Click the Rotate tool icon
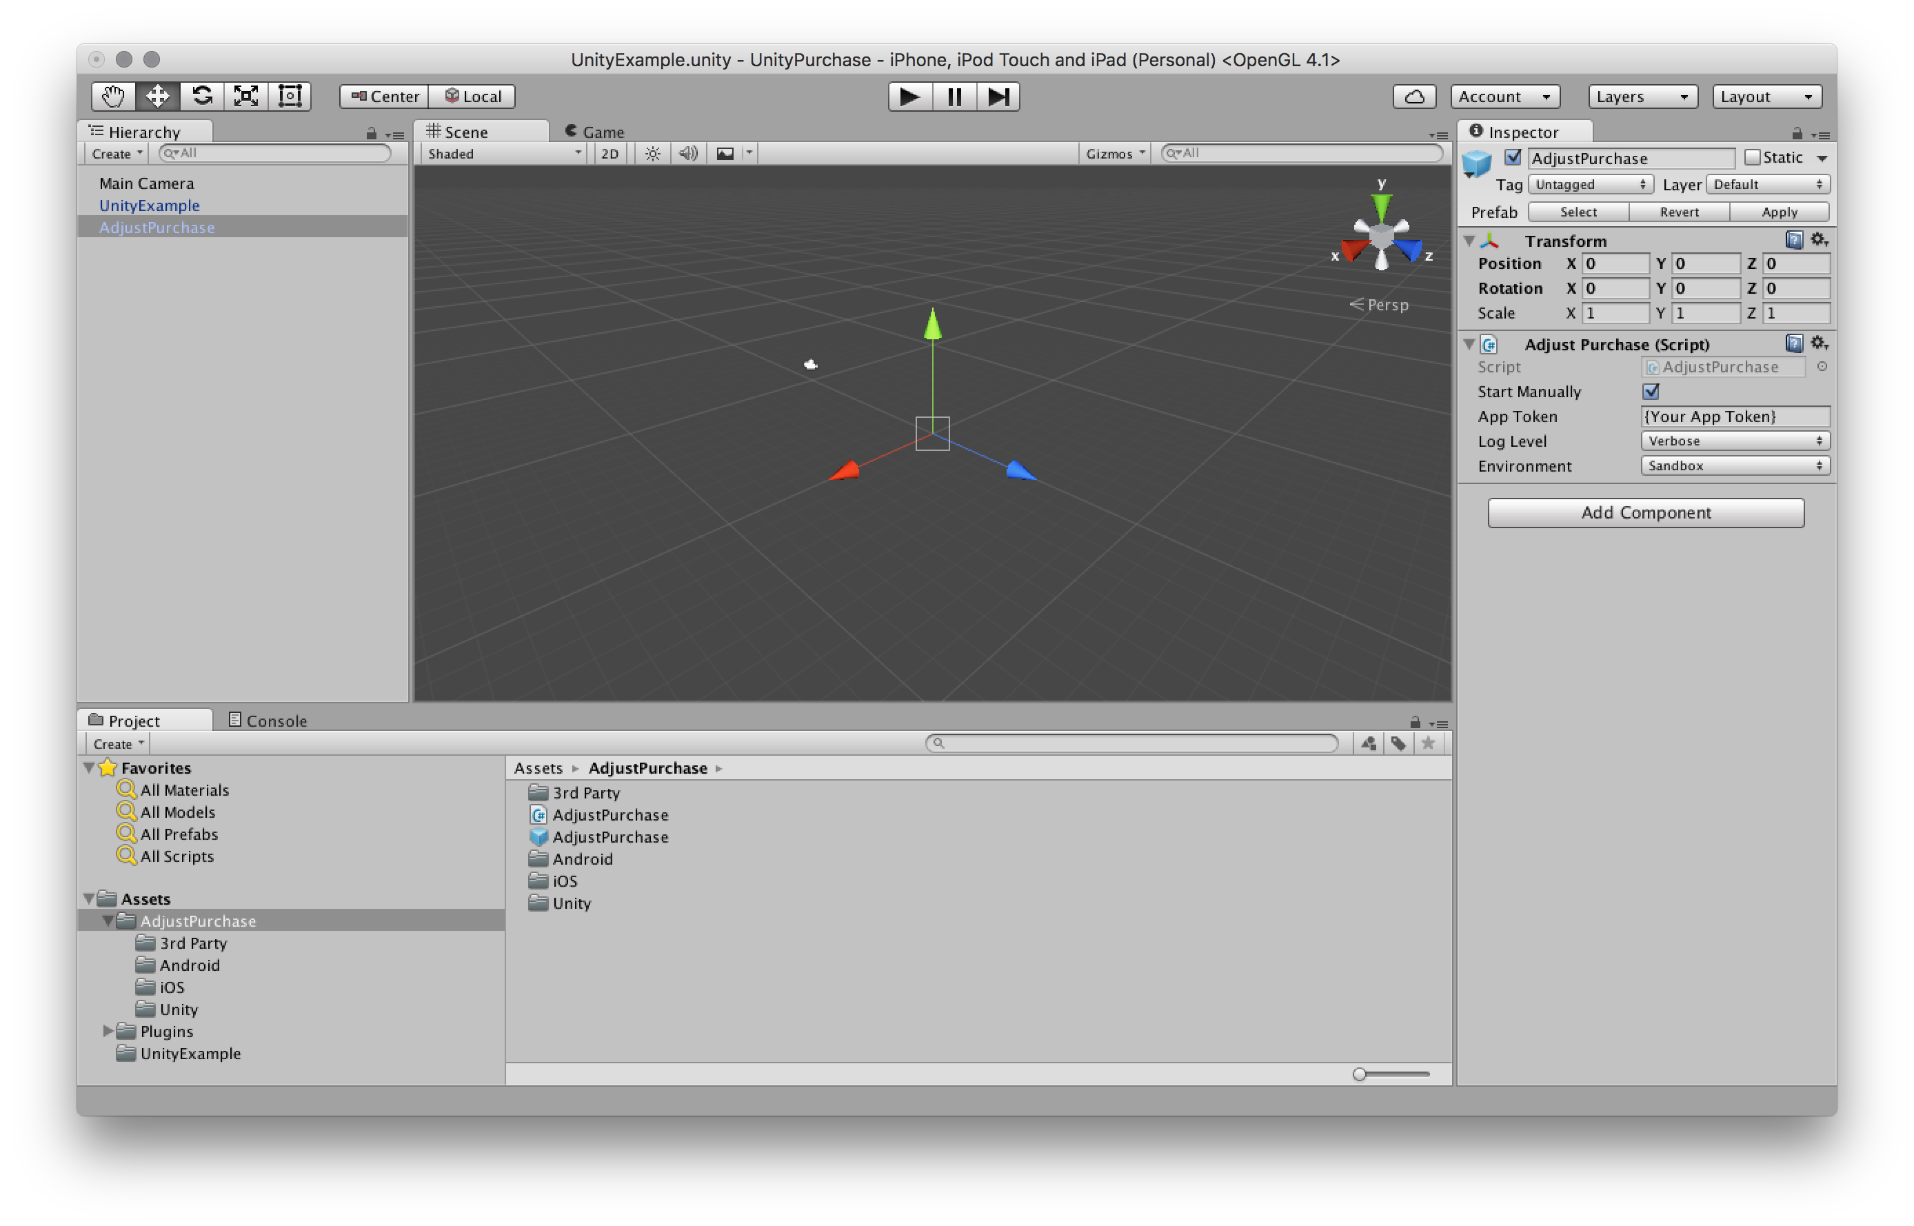Viewport: 1914px width, 1226px height. coord(205,95)
